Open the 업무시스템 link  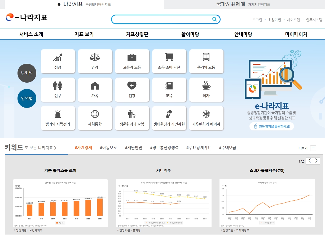[314, 20]
